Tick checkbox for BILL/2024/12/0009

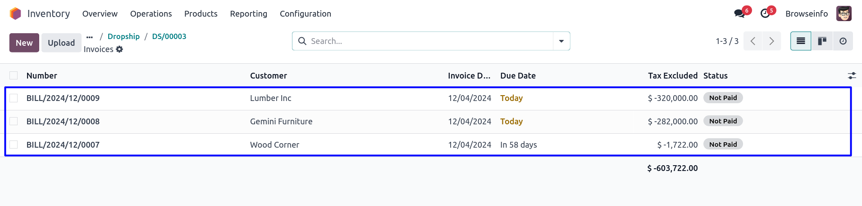tap(14, 98)
